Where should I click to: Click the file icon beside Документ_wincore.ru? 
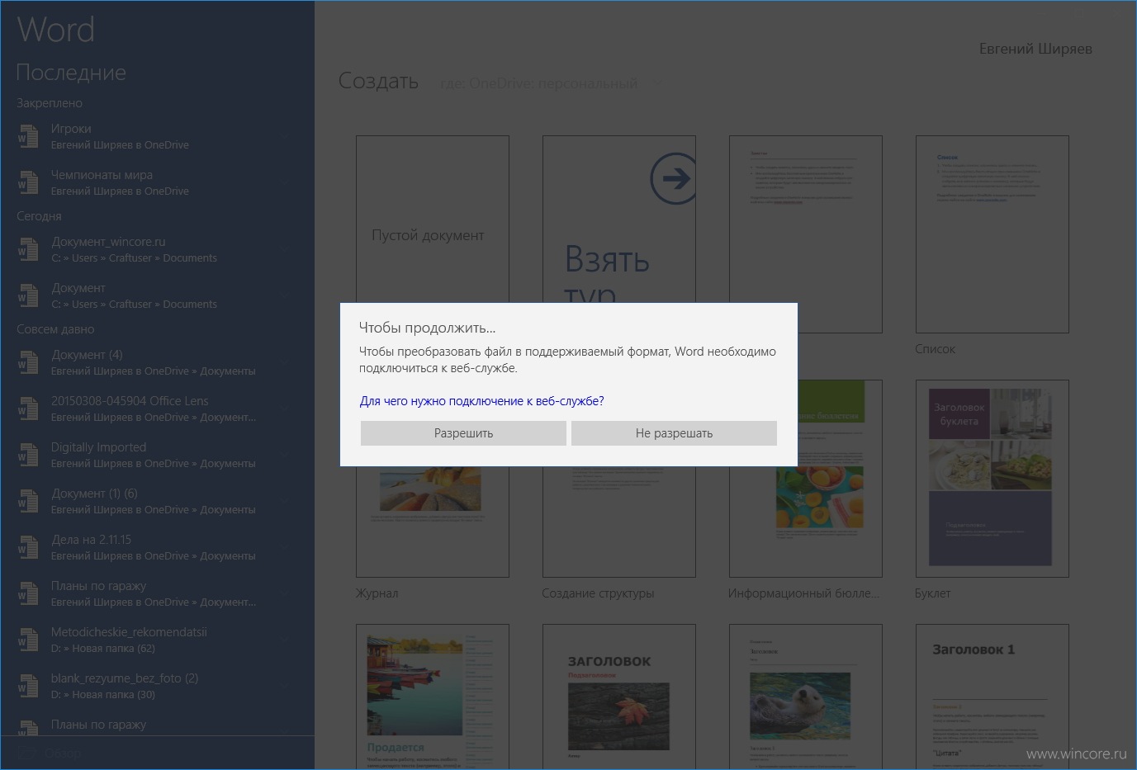click(28, 249)
